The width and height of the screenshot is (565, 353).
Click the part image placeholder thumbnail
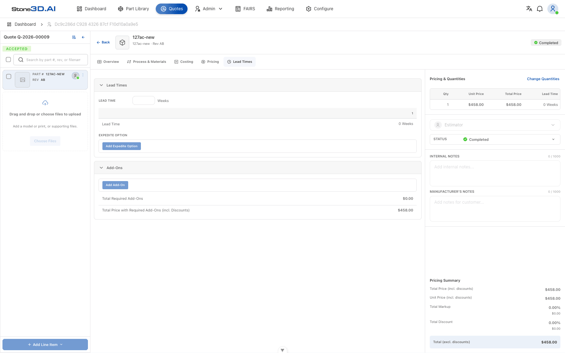click(x=23, y=80)
